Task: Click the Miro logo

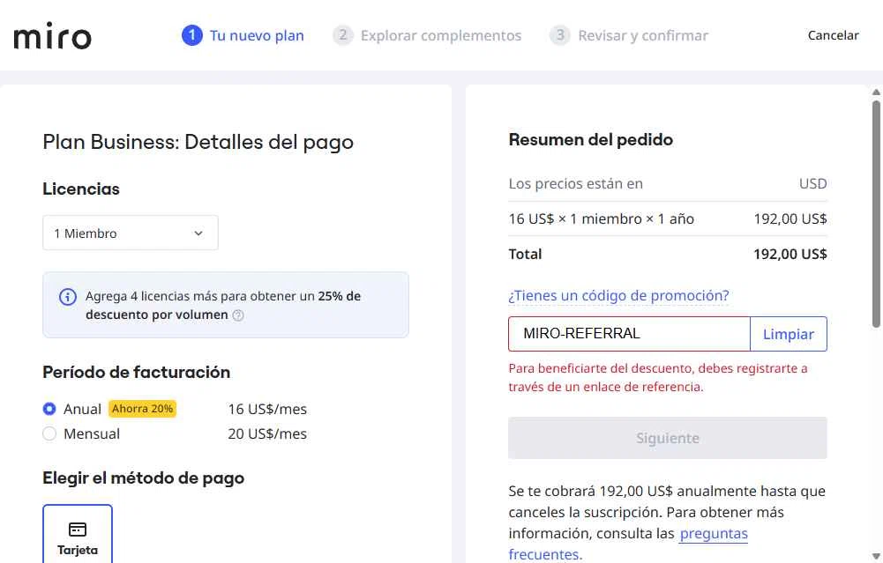Action: 52,36
